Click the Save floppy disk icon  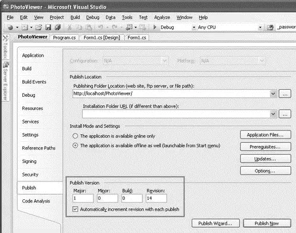click(48, 27)
